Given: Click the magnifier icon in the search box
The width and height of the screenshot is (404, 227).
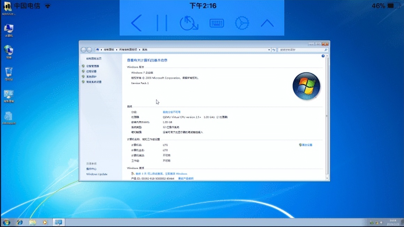Looking at the screenshot, I should pos(326,50).
